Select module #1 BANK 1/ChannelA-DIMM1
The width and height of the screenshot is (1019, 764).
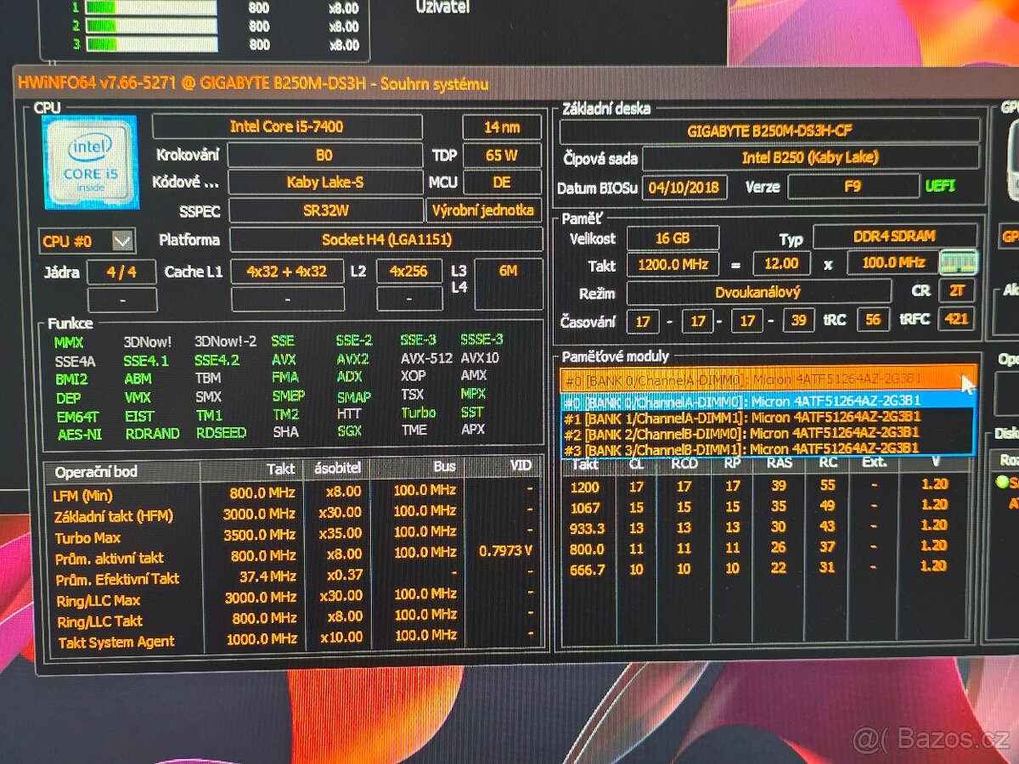[x=768, y=417]
